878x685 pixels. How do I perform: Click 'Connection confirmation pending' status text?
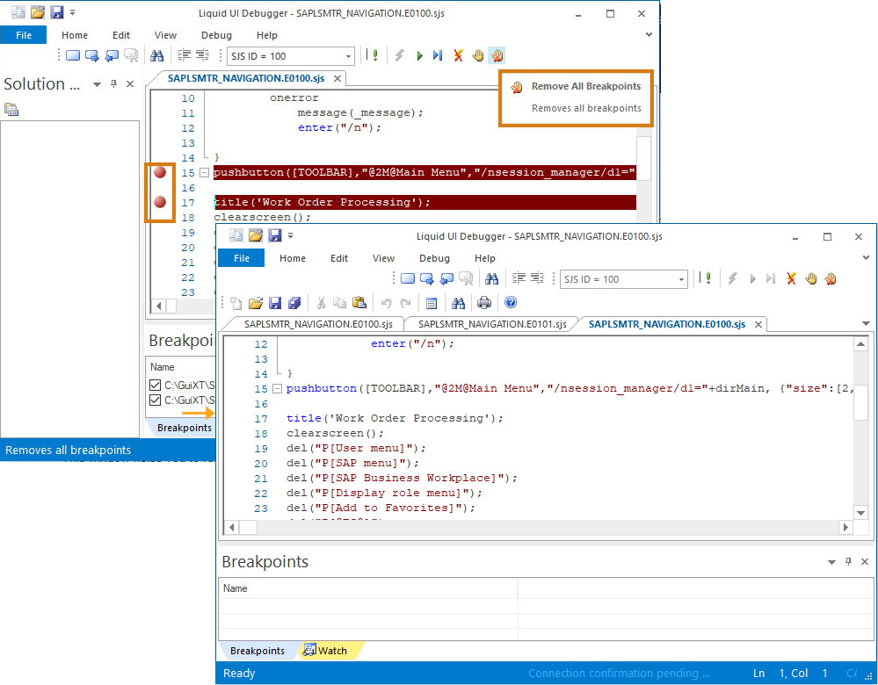(619, 674)
